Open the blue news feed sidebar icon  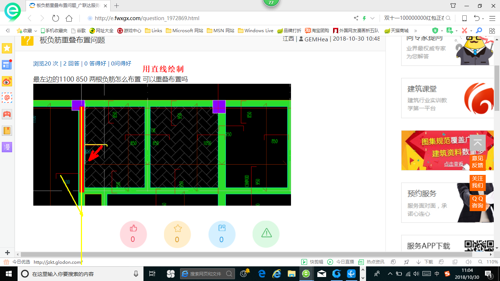click(7, 65)
